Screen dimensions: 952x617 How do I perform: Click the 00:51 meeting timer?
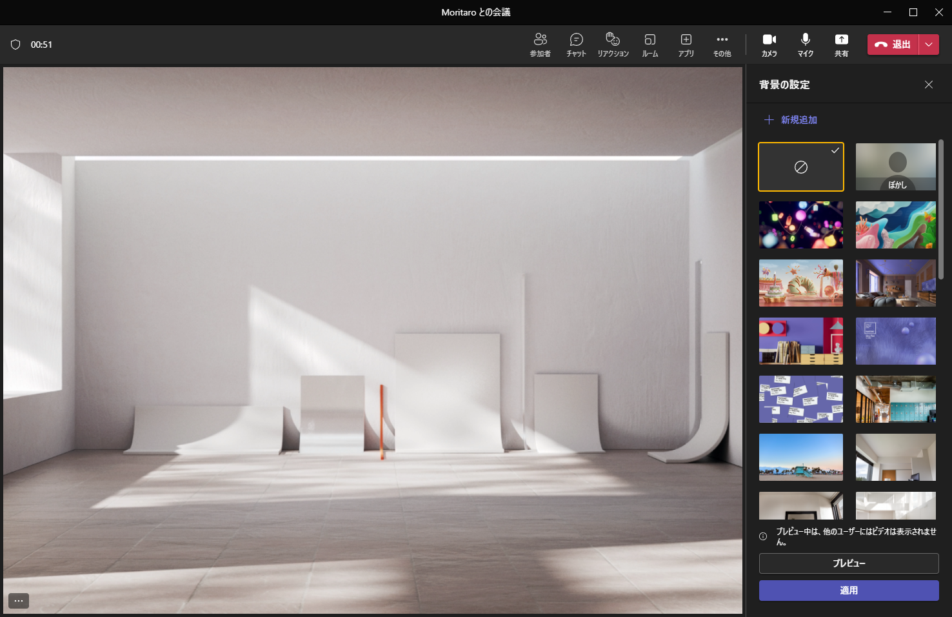pyautogui.click(x=41, y=45)
